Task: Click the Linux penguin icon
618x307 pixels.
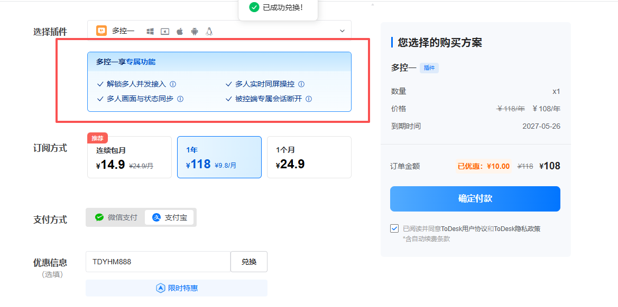Action: pos(209,32)
